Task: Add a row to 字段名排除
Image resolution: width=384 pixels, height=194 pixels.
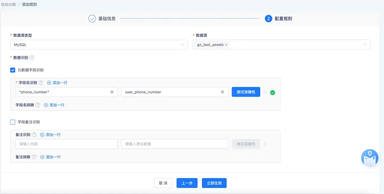Action: (x=54, y=105)
